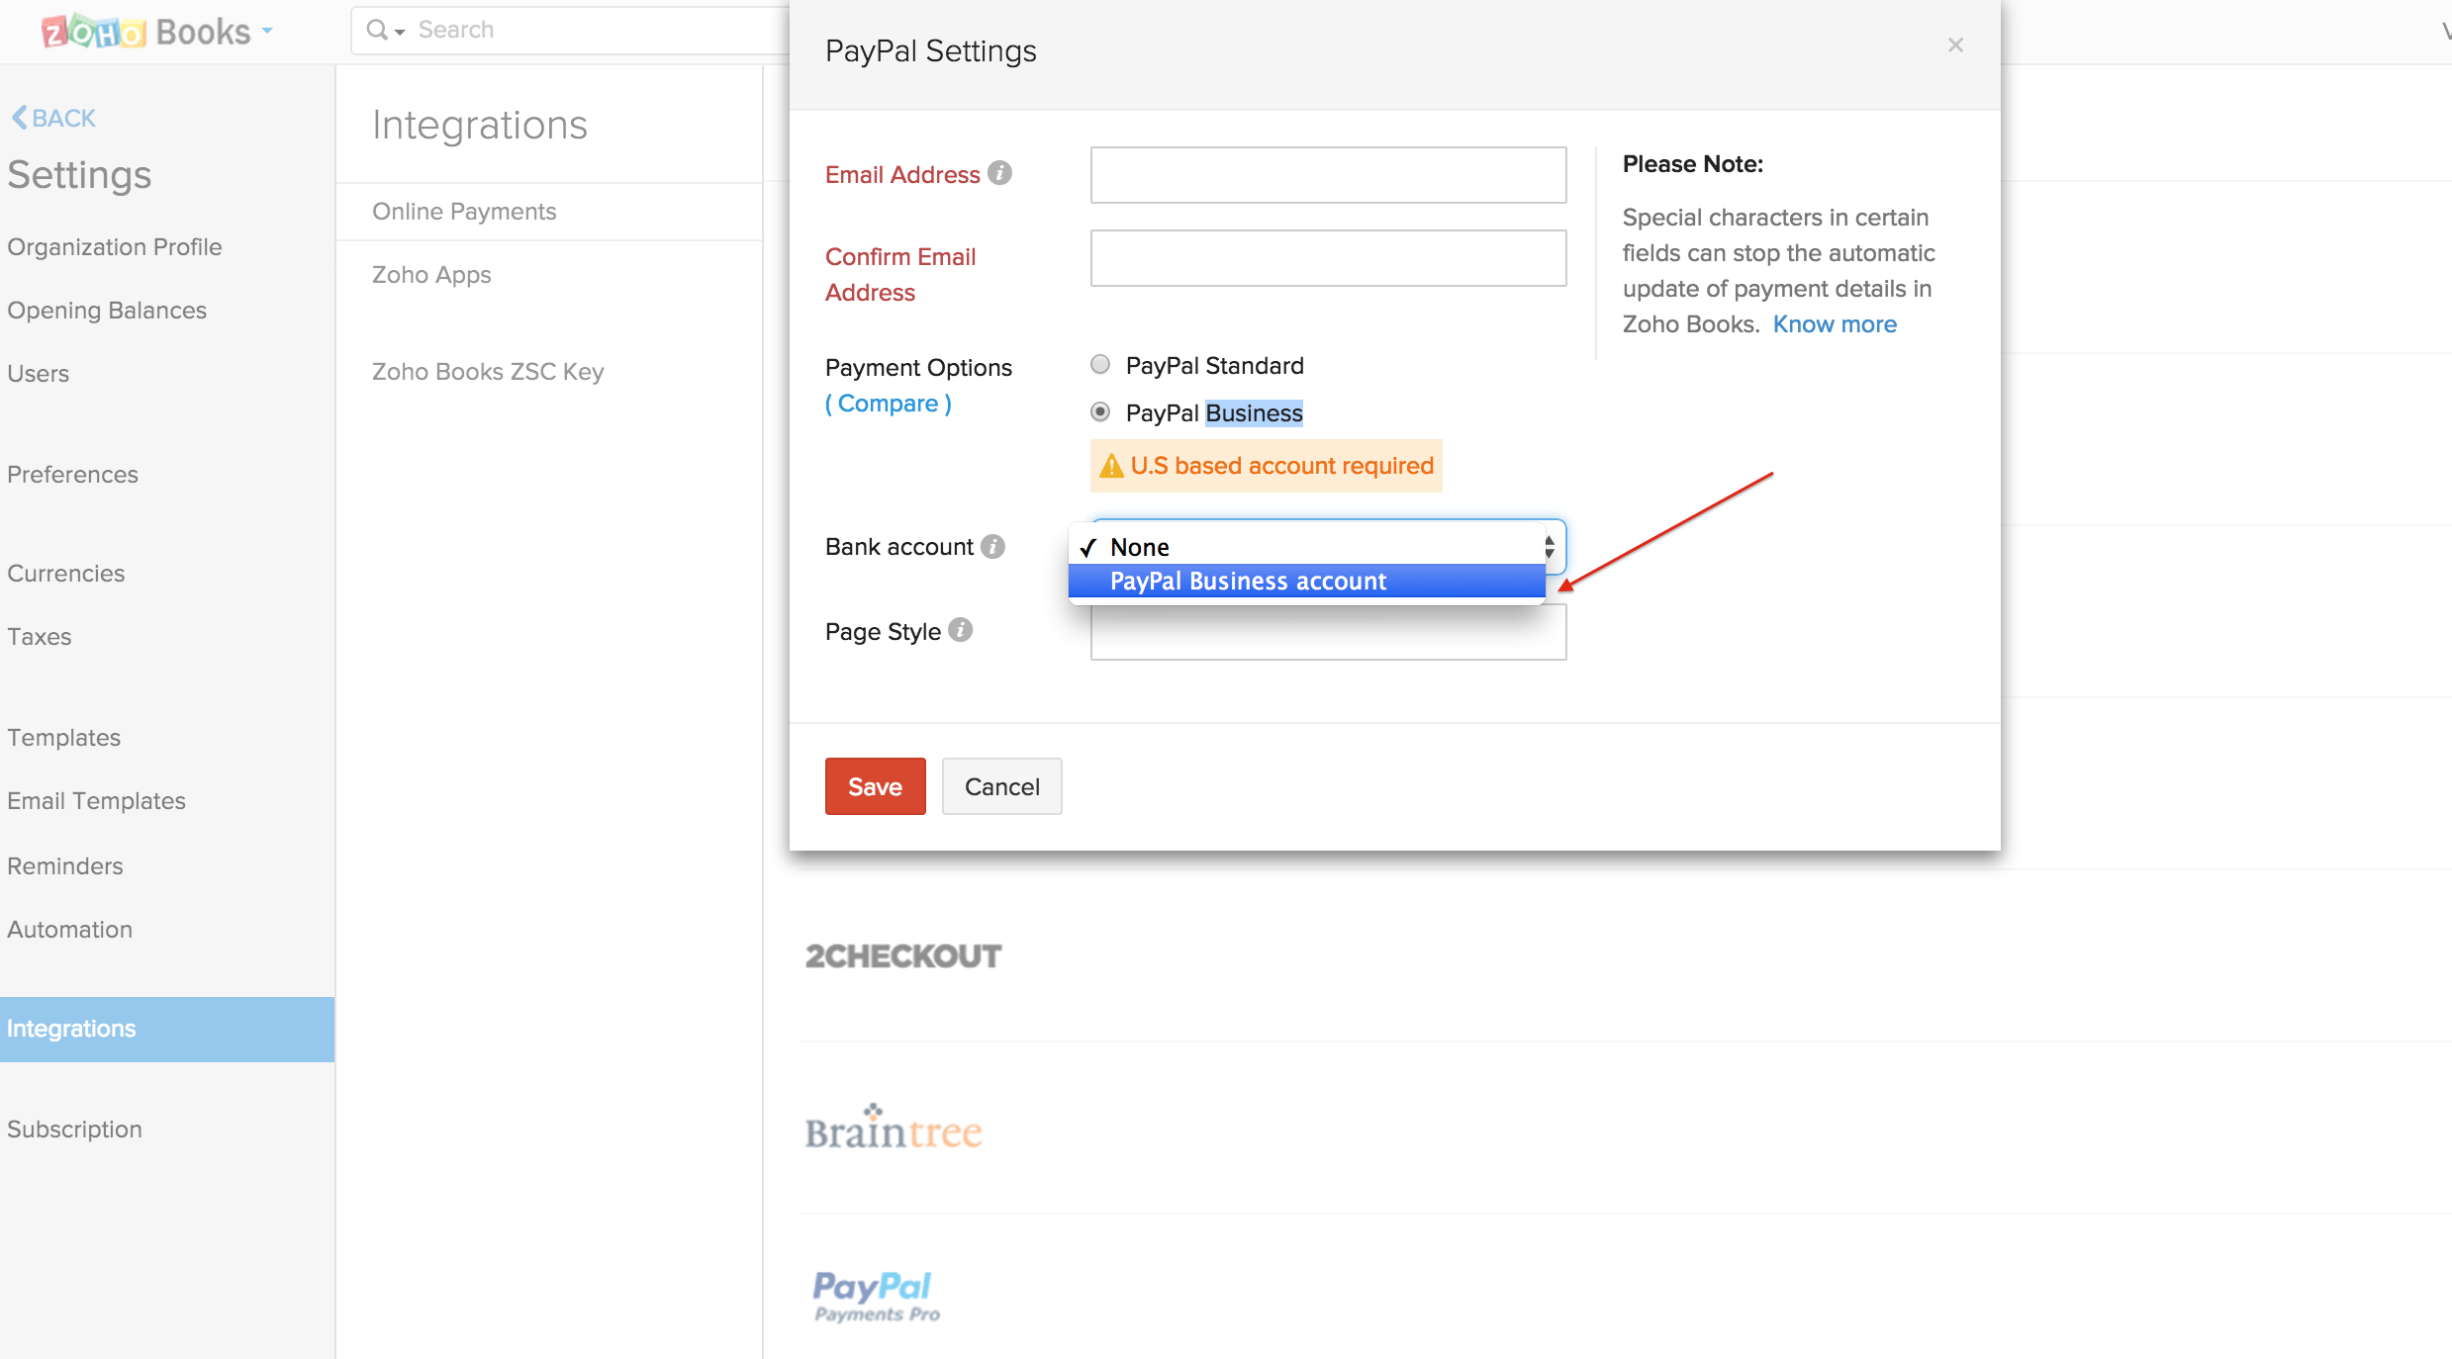
Task: Click the Page Style info icon
Action: (960, 630)
